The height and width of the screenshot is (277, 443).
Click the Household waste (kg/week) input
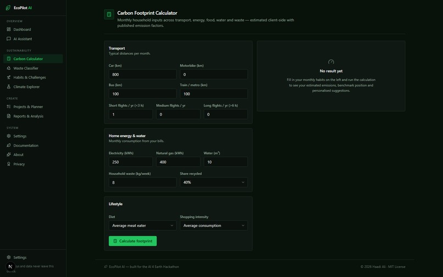coord(142,182)
